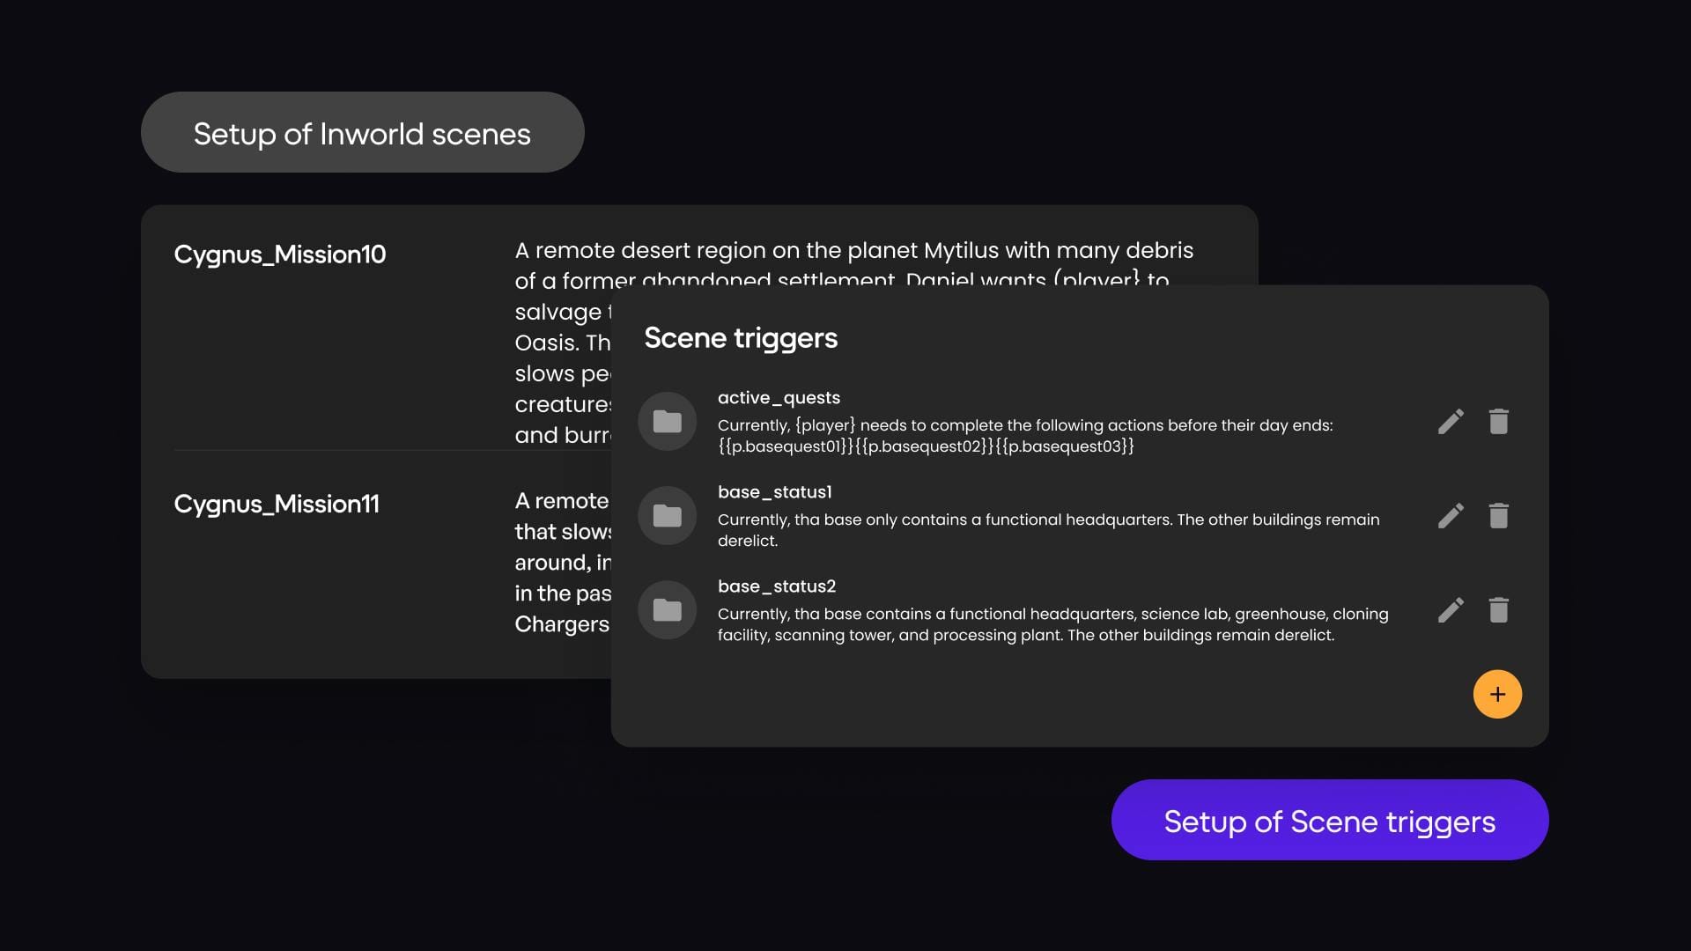Click the Setup of Inworld scenes label
1691x951 pixels.
pyautogui.click(x=362, y=133)
